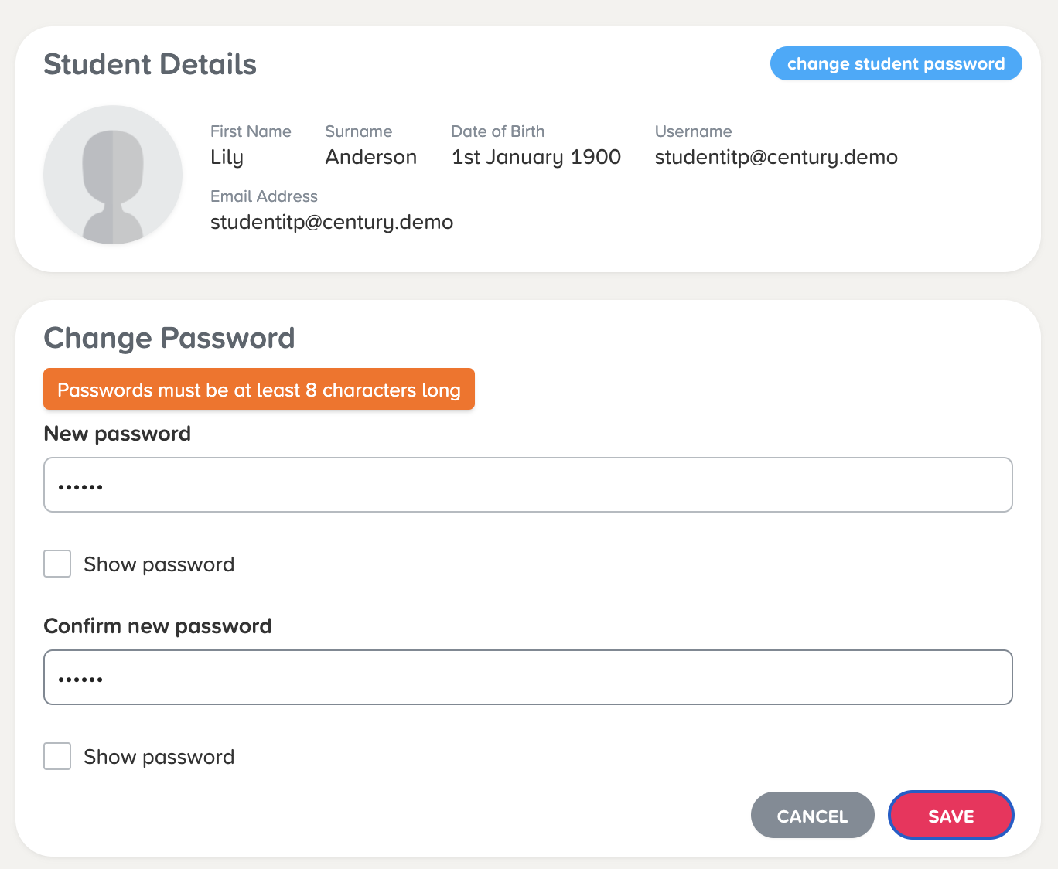
Task: Click the username studentitp@century.demo
Action: (x=776, y=157)
